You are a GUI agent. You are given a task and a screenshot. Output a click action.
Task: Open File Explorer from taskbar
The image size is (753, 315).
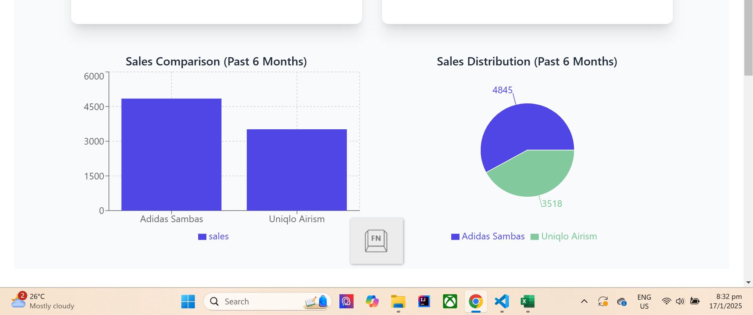coord(398,301)
